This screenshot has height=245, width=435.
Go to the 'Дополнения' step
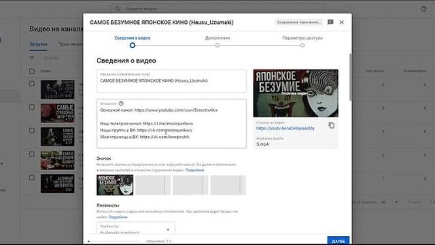pyautogui.click(x=217, y=41)
